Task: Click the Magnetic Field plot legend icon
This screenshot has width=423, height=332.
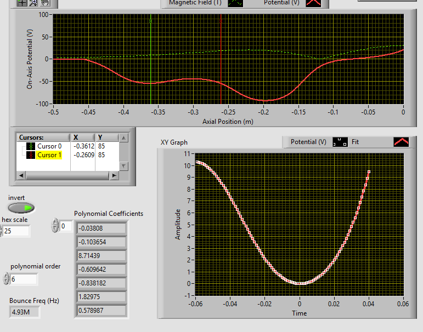Action: (x=236, y=3)
